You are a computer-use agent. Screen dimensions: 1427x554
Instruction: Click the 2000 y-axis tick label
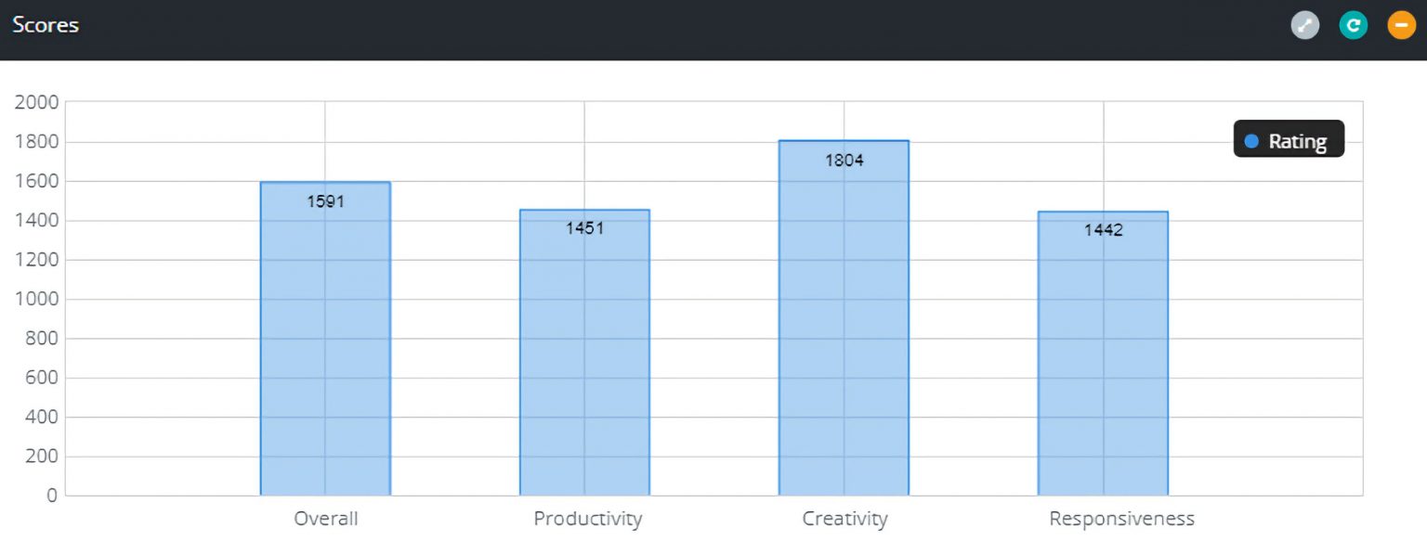36,102
